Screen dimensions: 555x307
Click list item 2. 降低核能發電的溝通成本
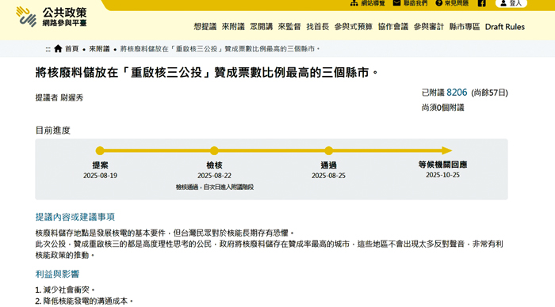click(84, 301)
